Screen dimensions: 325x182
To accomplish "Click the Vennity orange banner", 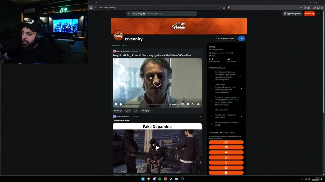I will 179,26.
